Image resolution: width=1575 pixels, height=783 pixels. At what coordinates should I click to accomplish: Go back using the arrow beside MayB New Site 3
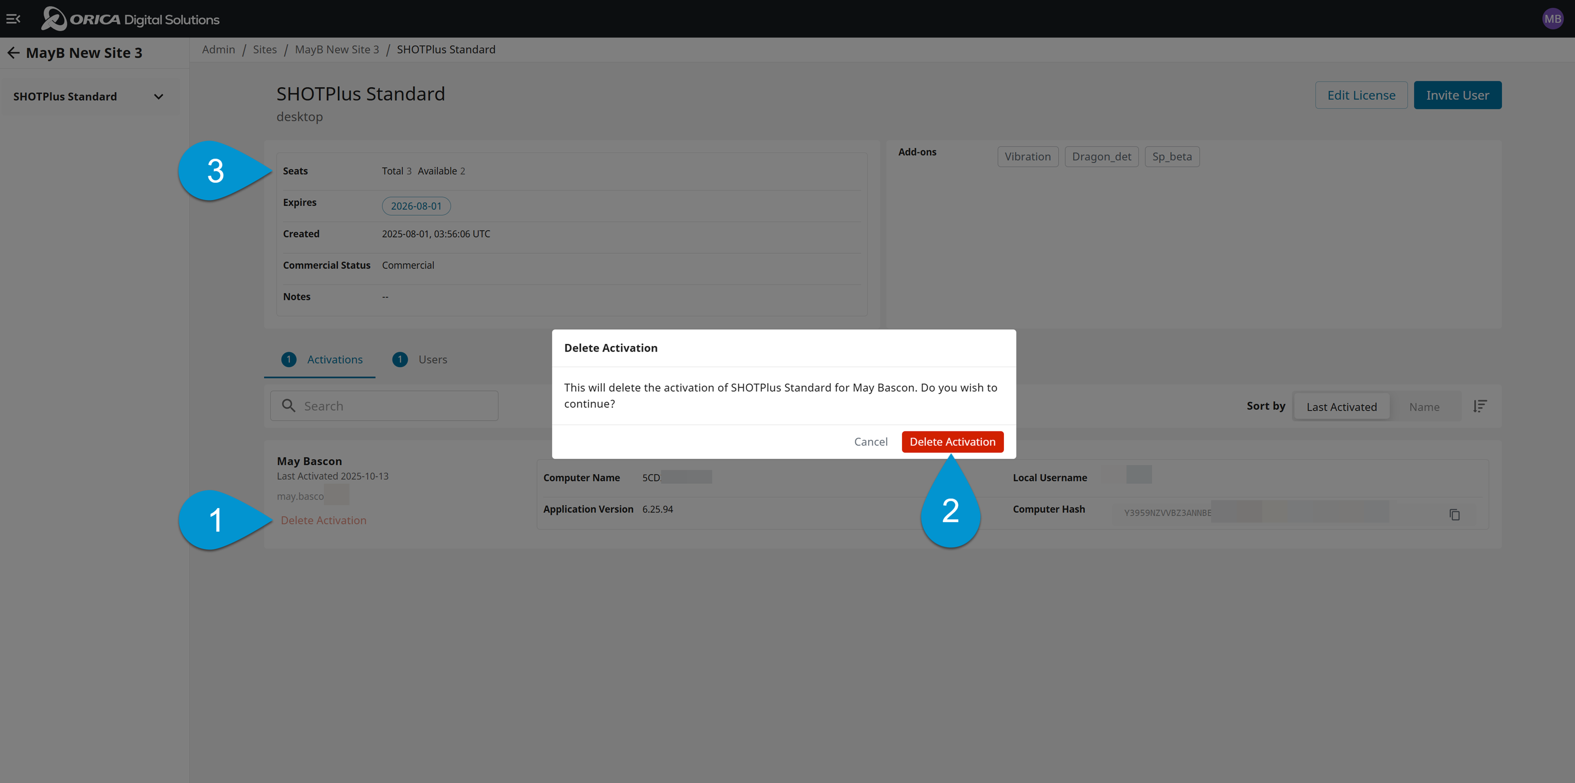click(13, 53)
